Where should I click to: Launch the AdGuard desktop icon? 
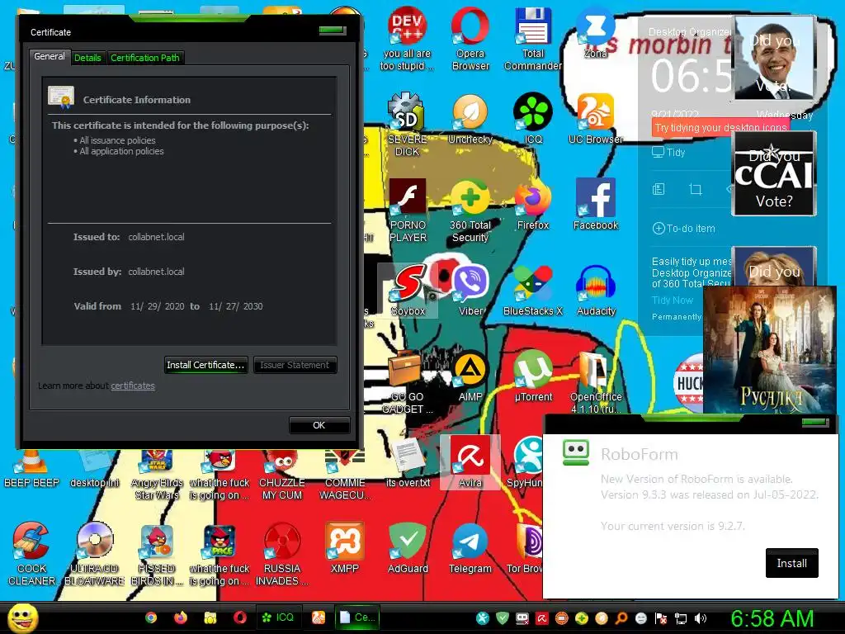pos(408,548)
